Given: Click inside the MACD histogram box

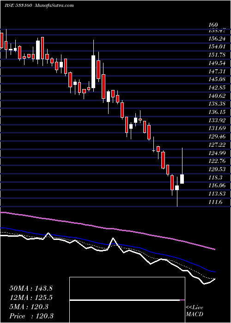Looking at the screenshot, I should (127, 300).
